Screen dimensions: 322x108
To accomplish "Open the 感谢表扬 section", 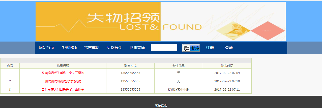I will tap(137, 48).
